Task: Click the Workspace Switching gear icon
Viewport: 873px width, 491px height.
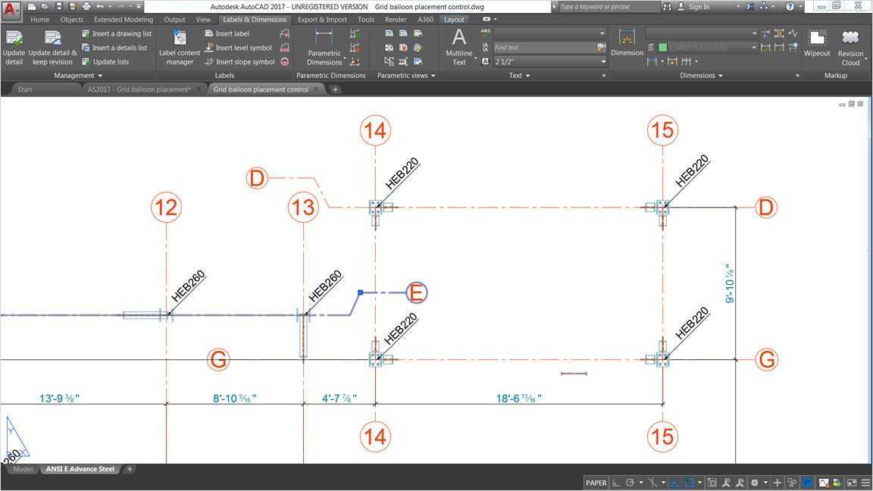Action: point(755,483)
